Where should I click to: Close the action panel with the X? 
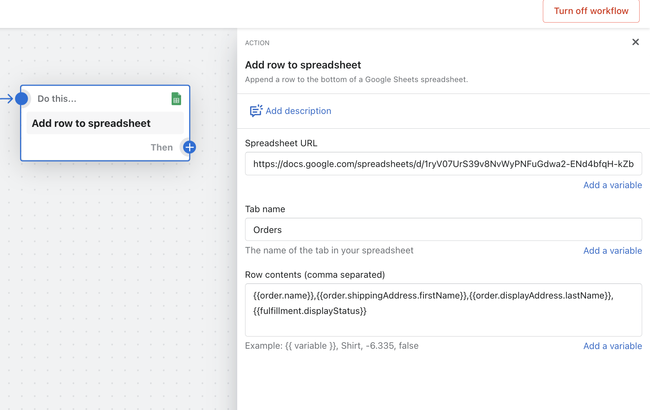click(635, 42)
